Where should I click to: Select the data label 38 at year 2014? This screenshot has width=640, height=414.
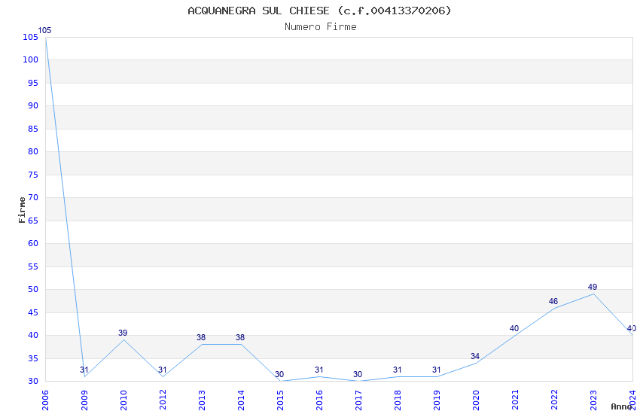pyautogui.click(x=240, y=337)
